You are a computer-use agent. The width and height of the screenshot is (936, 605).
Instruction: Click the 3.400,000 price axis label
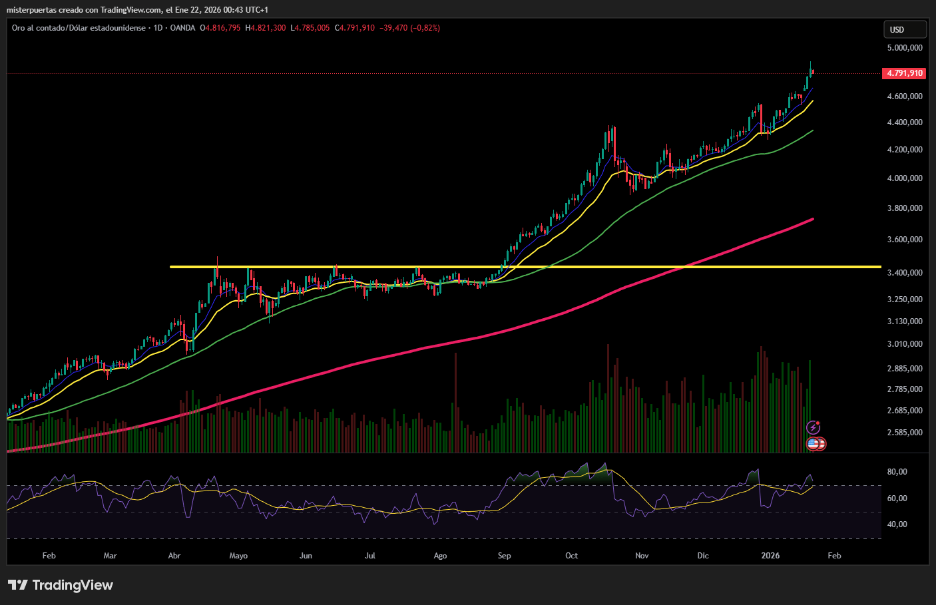coord(905,273)
